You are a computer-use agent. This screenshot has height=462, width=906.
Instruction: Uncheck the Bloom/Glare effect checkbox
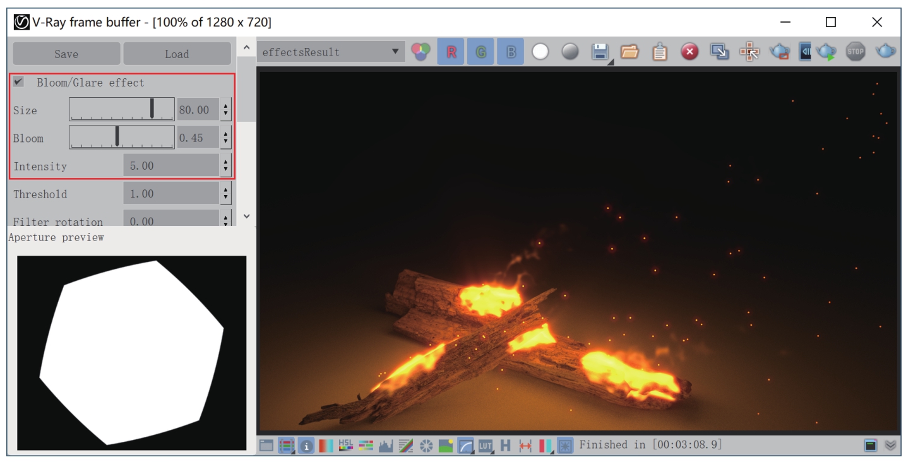point(19,82)
